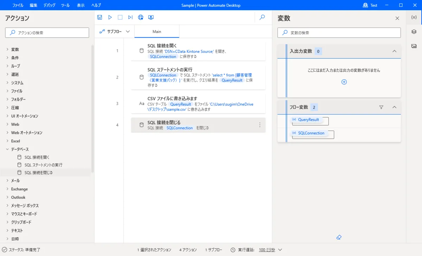Collapse the 入出力変数 panel

tap(394, 51)
